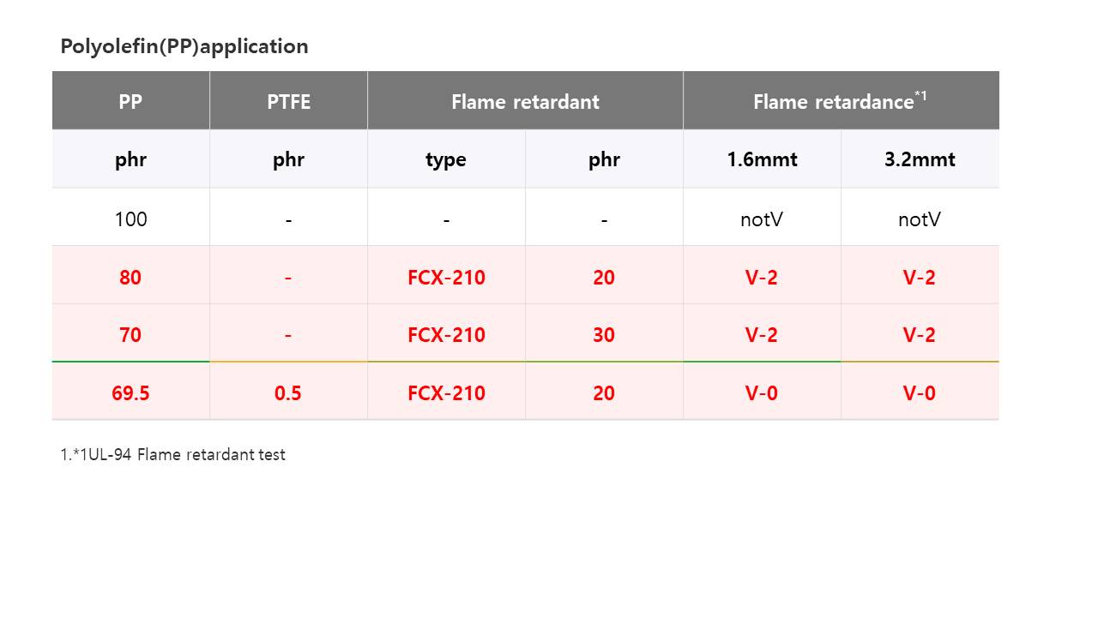
Task: Select the V-0 result under 1.6mmt
Action: point(762,392)
